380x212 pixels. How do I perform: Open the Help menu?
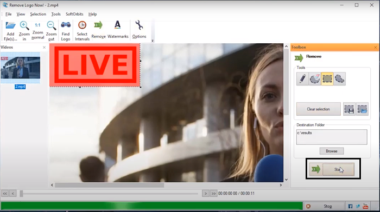(x=93, y=14)
